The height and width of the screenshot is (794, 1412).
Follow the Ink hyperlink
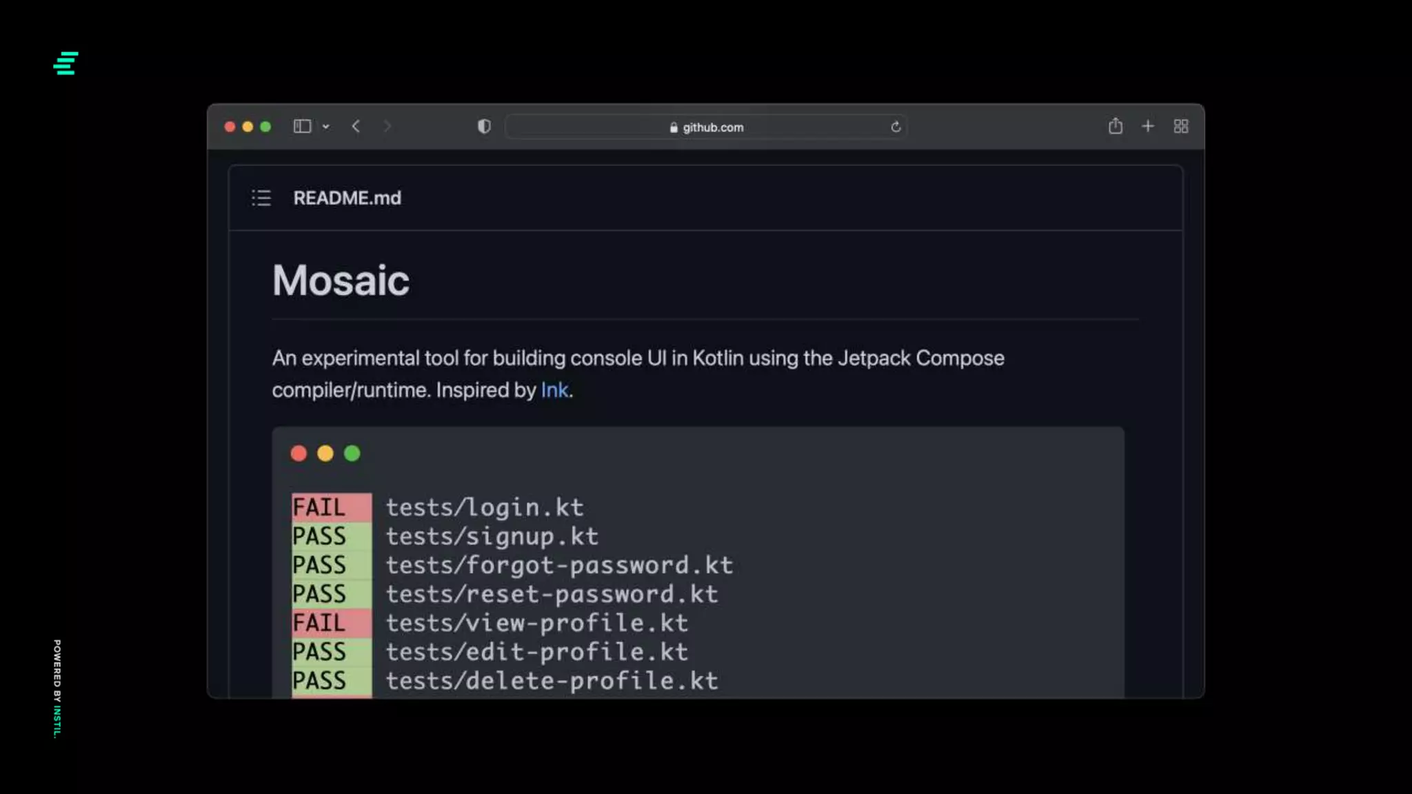coord(554,390)
